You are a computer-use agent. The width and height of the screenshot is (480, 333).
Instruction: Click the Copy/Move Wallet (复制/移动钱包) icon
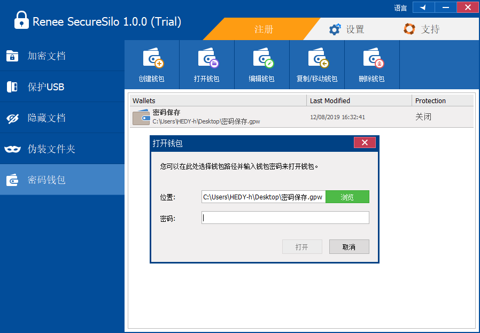pos(319,58)
